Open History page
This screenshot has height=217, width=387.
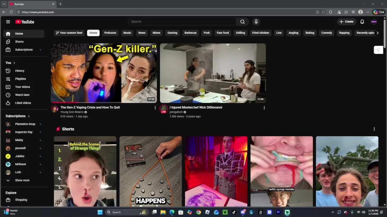click(24, 71)
